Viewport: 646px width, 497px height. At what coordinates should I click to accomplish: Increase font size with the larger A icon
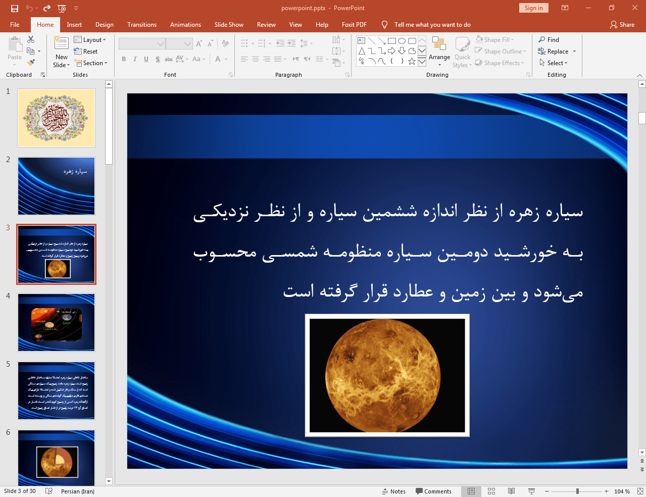[199, 44]
